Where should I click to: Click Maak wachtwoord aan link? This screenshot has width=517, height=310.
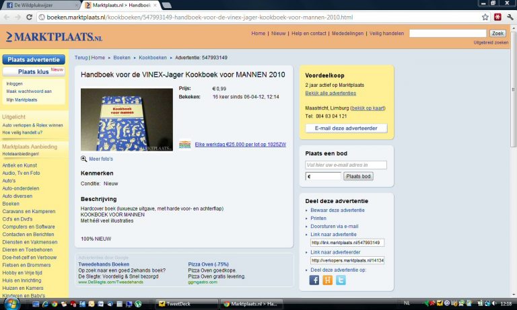(29, 91)
